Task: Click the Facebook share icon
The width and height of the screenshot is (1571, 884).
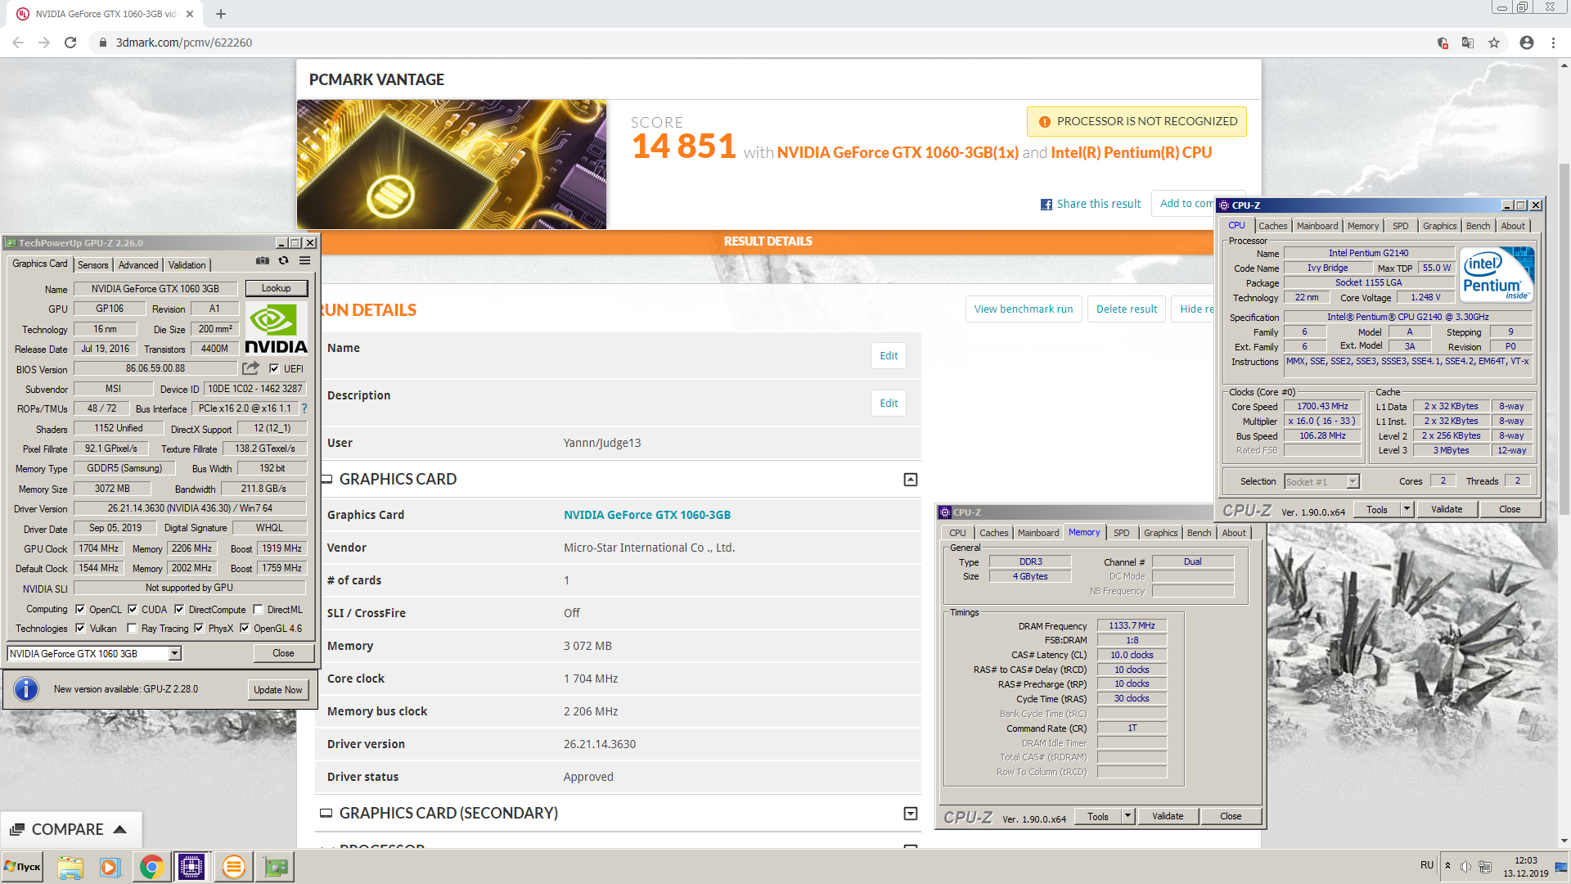Action: pos(1047,205)
